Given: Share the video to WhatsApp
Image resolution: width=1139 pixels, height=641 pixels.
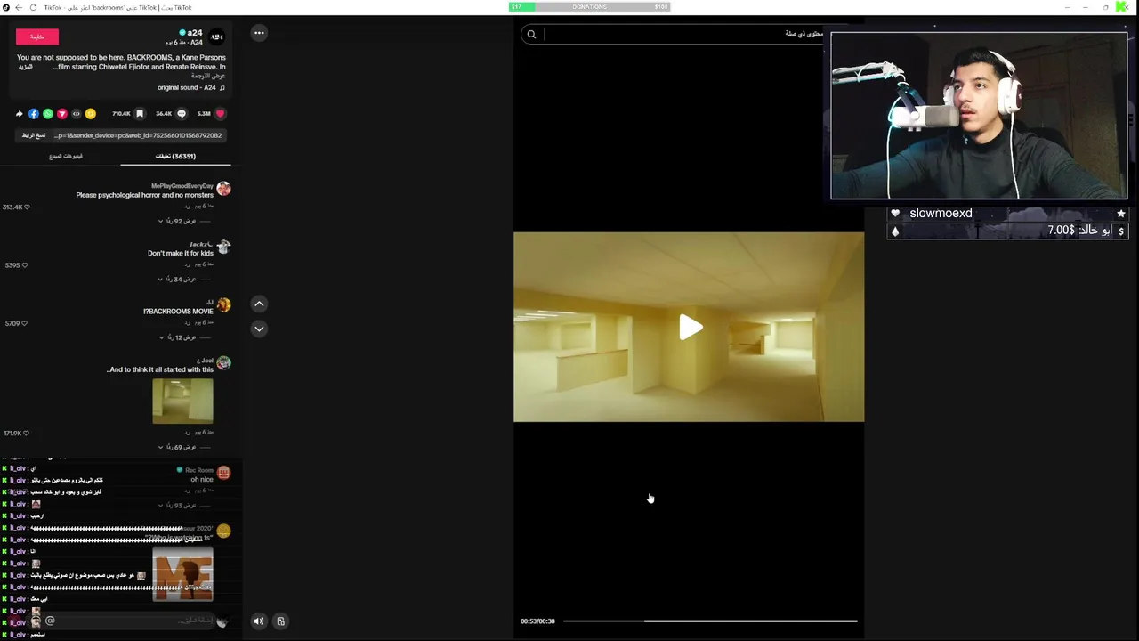Looking at the screenshot, I should coord(48,114).
